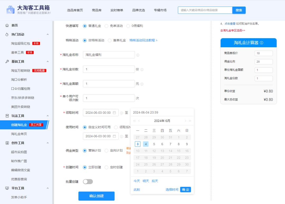The height and width of the screenshot is (204, 285).
Task: Pick 今天 shortcut in date picker
Action: [137, 181]
